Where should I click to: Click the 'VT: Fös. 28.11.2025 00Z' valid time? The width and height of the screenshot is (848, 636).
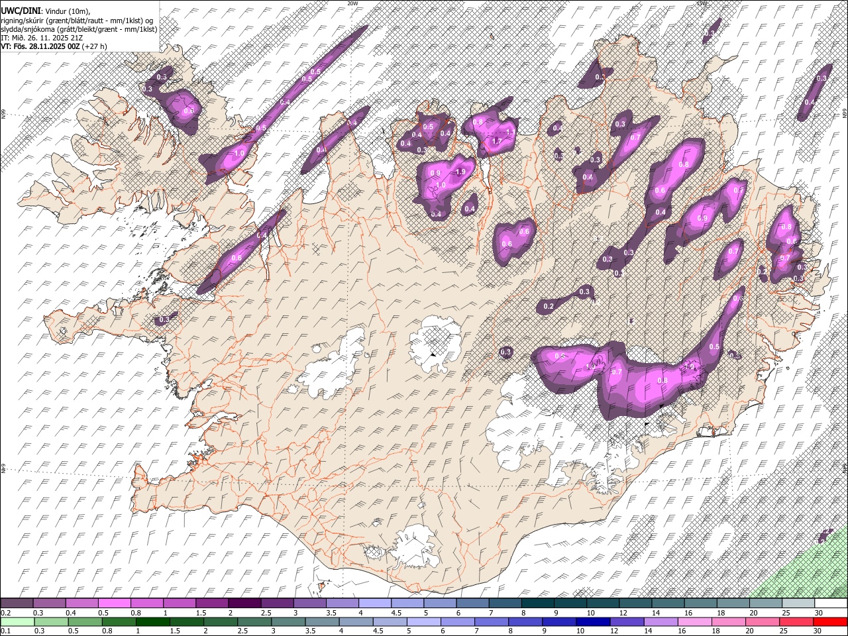coord(40,46)
